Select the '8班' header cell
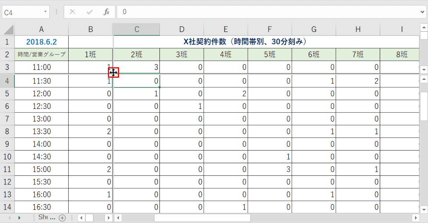Screen dimensions: 428x223 (399, 55)
